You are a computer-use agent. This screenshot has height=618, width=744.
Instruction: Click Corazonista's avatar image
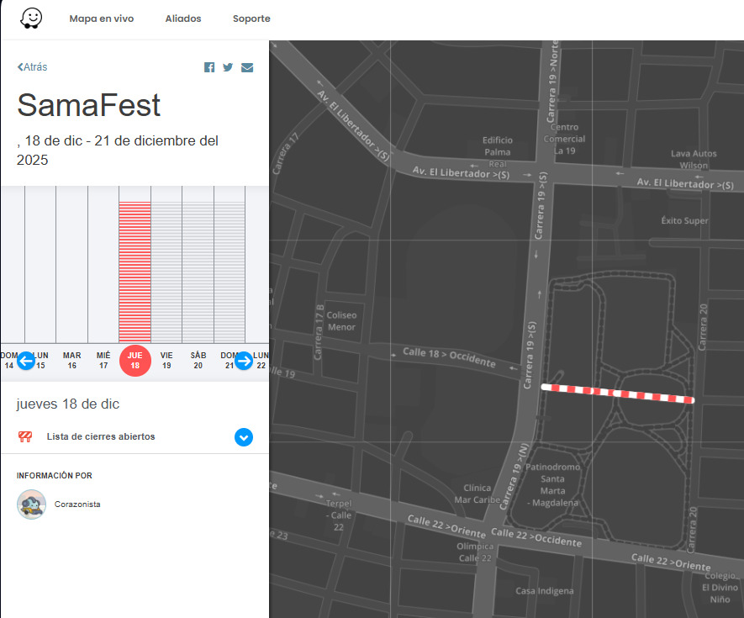point(32,504)
